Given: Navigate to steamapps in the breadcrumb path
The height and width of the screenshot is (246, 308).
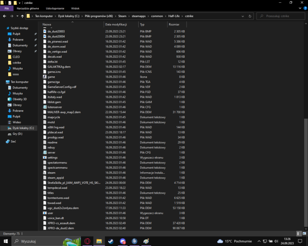Looking at the screenshot, I should [139, 16].
